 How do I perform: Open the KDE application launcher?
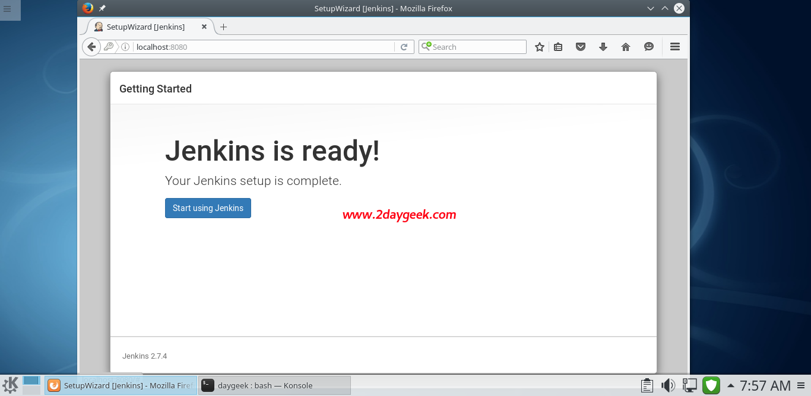tap(10, 385)
